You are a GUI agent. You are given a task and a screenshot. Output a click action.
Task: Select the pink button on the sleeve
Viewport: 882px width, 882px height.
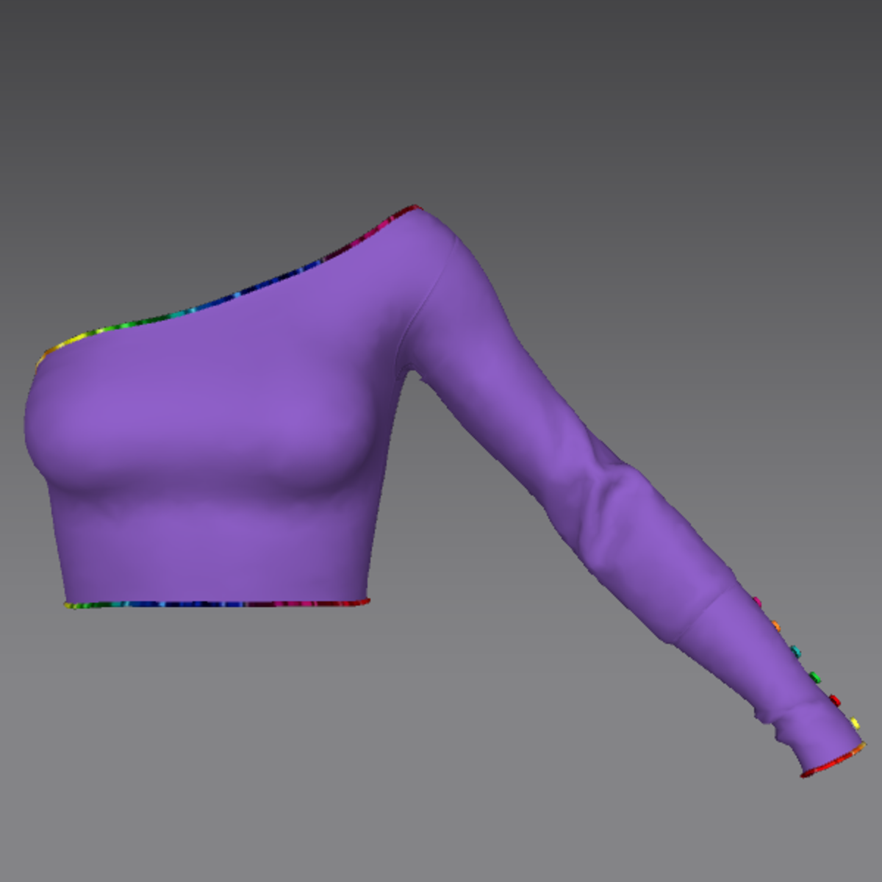click(757, 603)
